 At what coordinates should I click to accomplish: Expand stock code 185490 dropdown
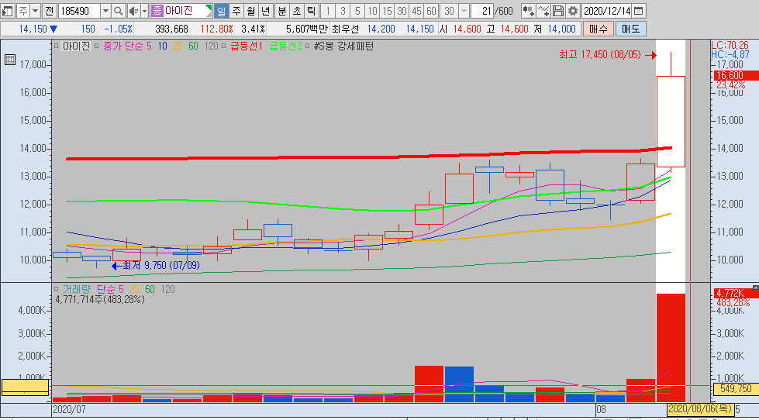[105, 11]
